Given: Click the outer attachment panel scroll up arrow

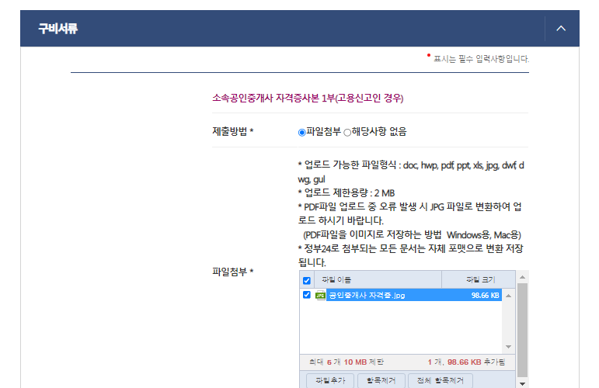Looking at the screenshot, I should point(522,277).
